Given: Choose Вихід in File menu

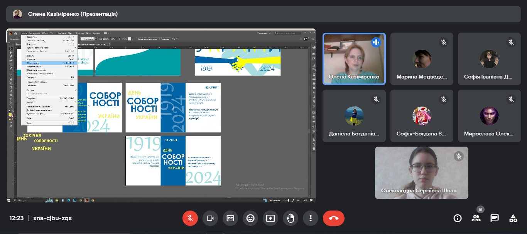Looking at the screenshot, I should 49,123.
